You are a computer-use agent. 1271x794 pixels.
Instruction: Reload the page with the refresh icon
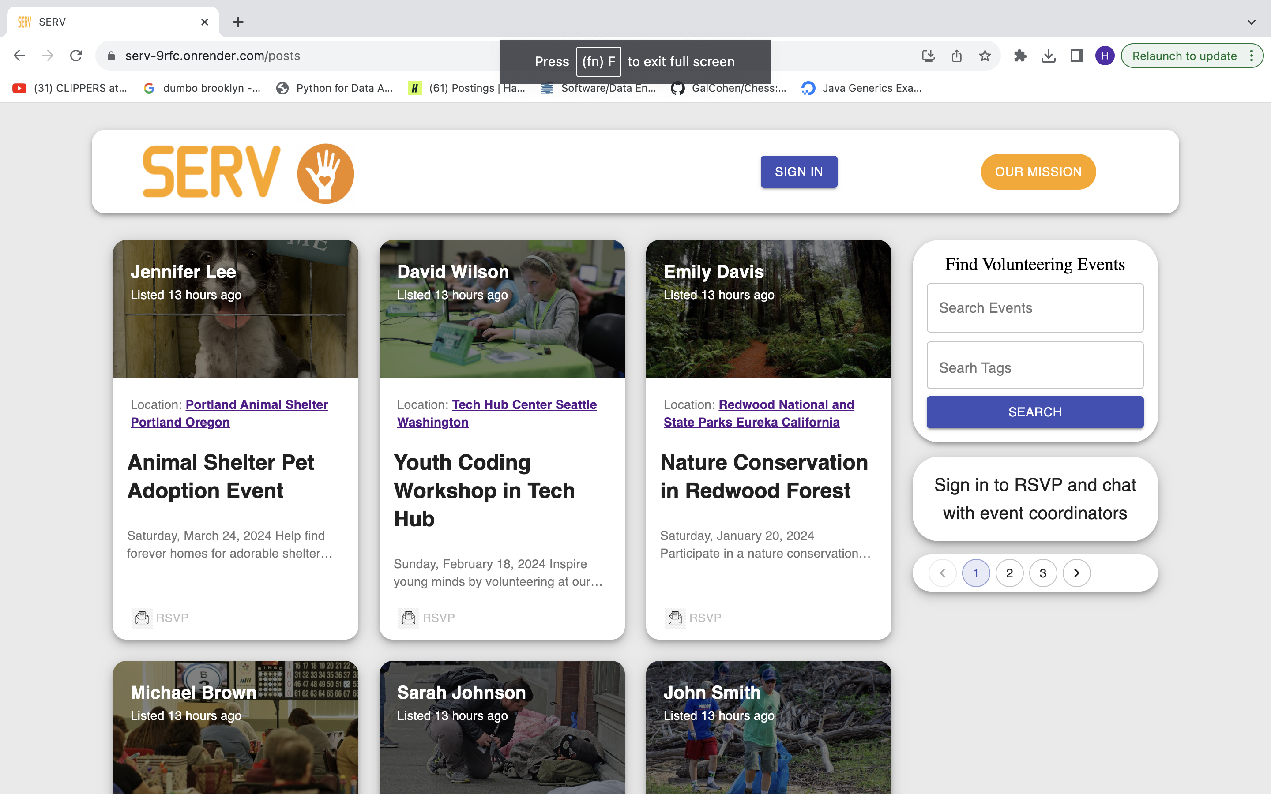click(76, 56)
